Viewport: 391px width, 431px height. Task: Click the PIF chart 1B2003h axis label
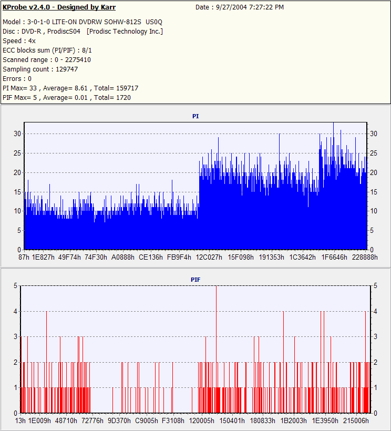[x=293, y=420]
